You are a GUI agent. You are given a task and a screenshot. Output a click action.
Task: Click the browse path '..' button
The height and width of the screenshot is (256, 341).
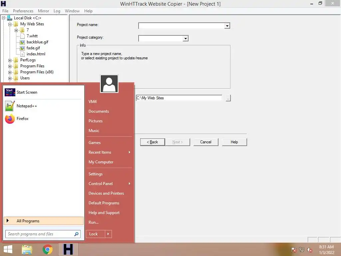pyautogui.click(x=228, y=98)
